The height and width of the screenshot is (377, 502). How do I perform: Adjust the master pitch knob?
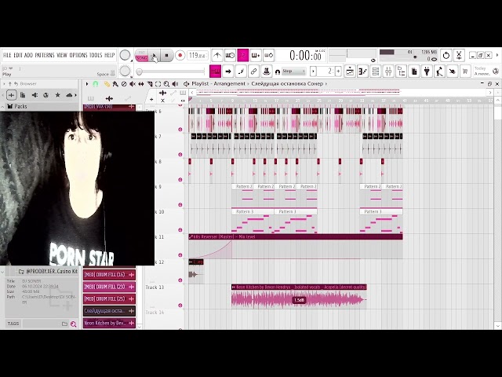point(125,71)
